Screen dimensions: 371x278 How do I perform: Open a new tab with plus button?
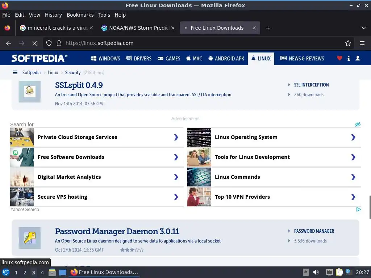coord(268,28)
